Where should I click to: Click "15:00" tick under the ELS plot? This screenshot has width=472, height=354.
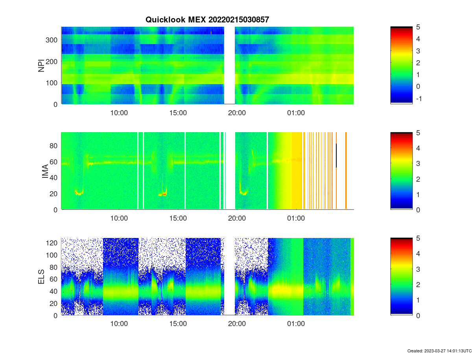click(x=178, y=324)
